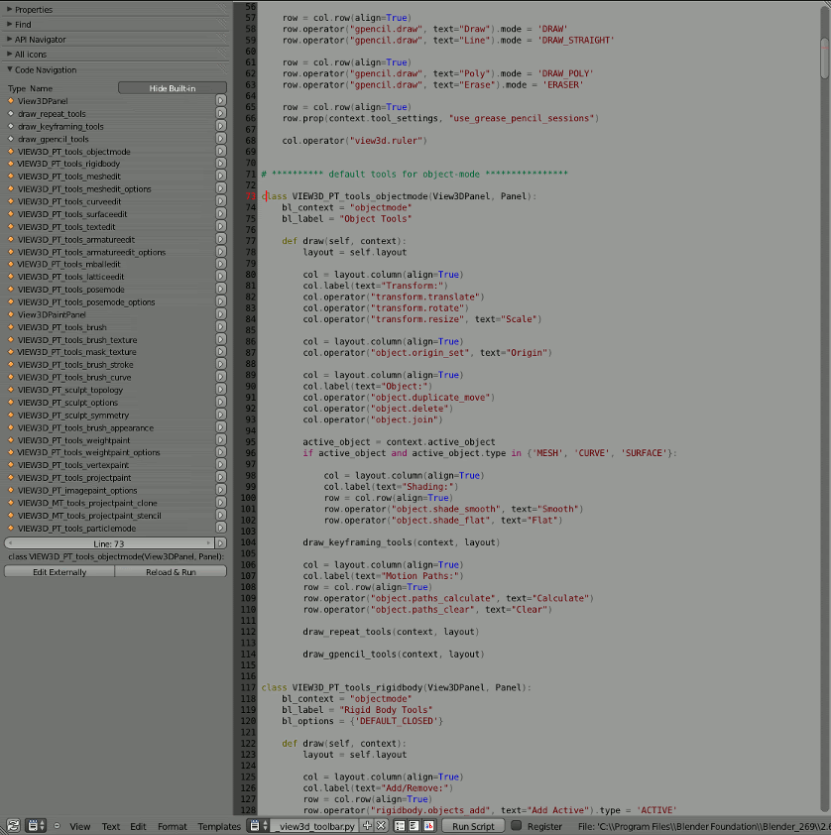This screenshot has height=835, width=831.
Task: Open the Edit menu
Action: [x=138, y=826]
